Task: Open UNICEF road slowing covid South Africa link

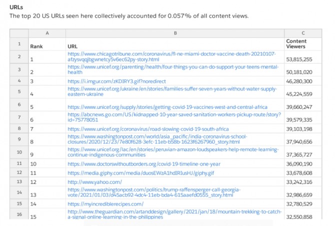Action: 154,128
